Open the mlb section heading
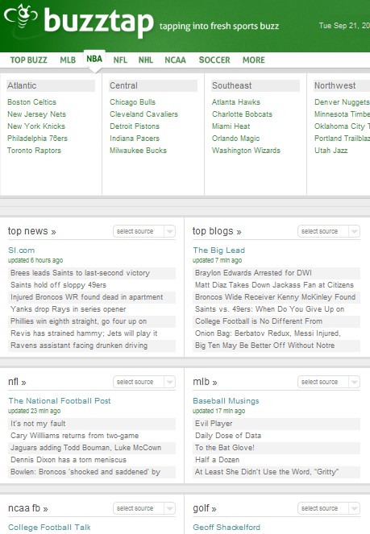The width and height of the screenshot is (370, 534). 205,382
